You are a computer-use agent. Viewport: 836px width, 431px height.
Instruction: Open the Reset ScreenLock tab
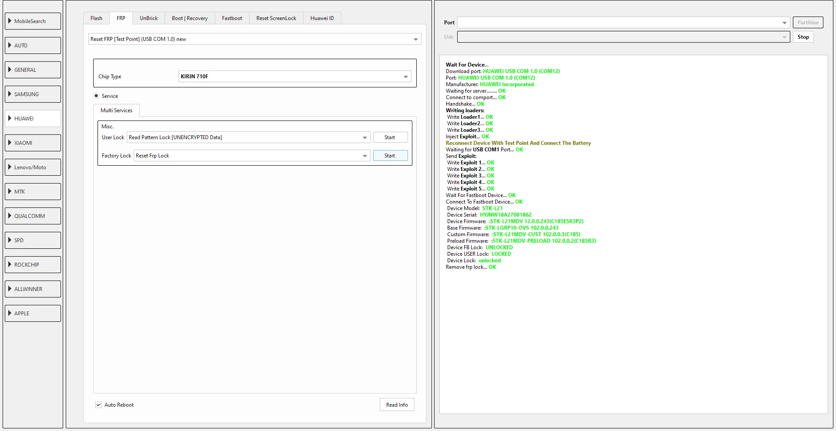point(276,18)
